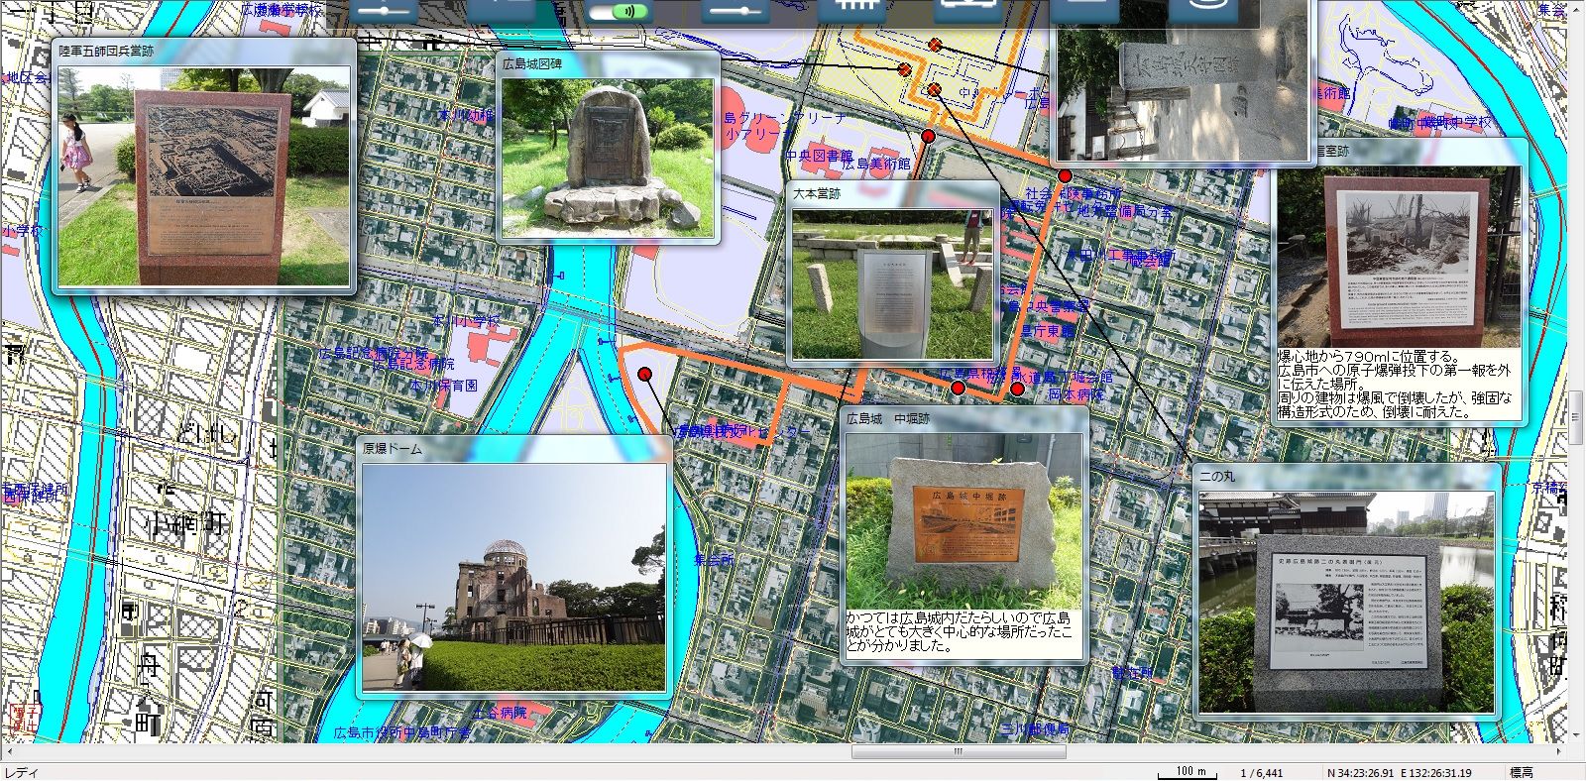Open the 原爆ドーム photo thumbnail
This screenshot has width=1586, height=781.
pos(513,577)
